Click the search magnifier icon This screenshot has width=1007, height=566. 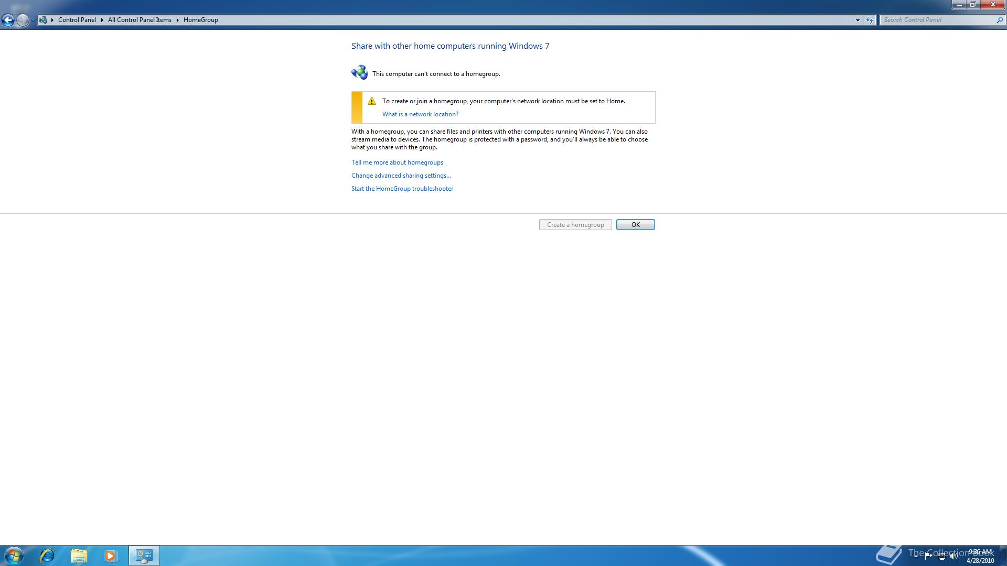[999, 20]
